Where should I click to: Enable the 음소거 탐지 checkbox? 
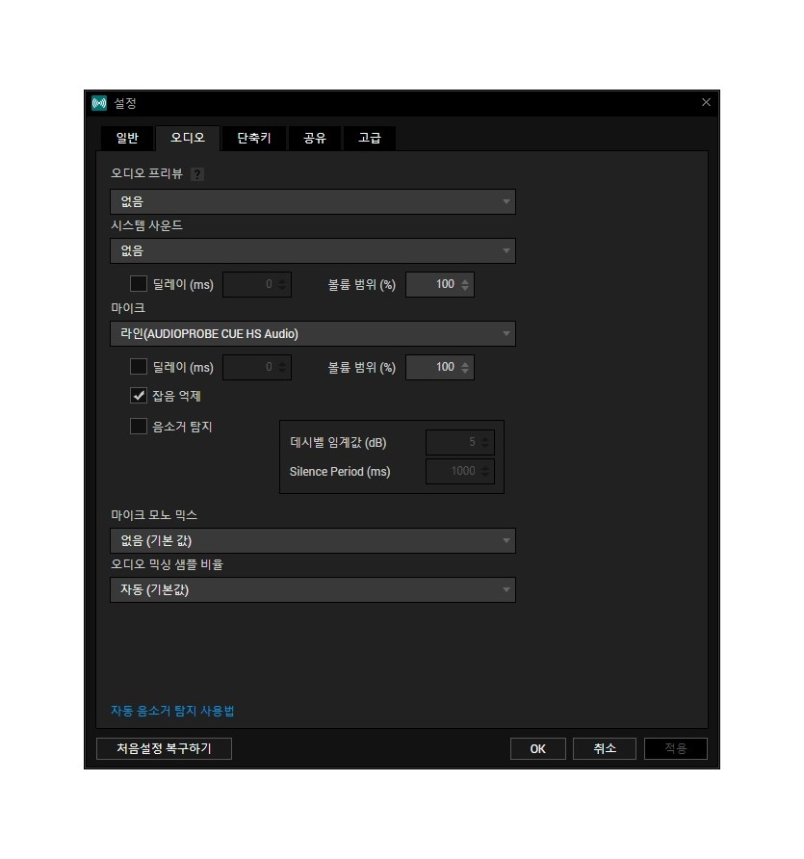point(139,427)
